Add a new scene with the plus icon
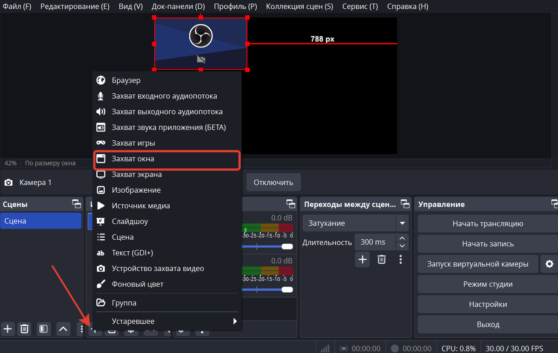The image size is (558, 353). 8,329
